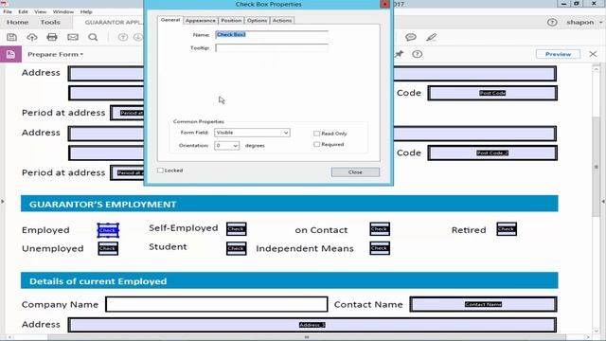This screenshot has height=341, width=606.
Task: Go to the Tools tab
Action: [x=50, y=23]
